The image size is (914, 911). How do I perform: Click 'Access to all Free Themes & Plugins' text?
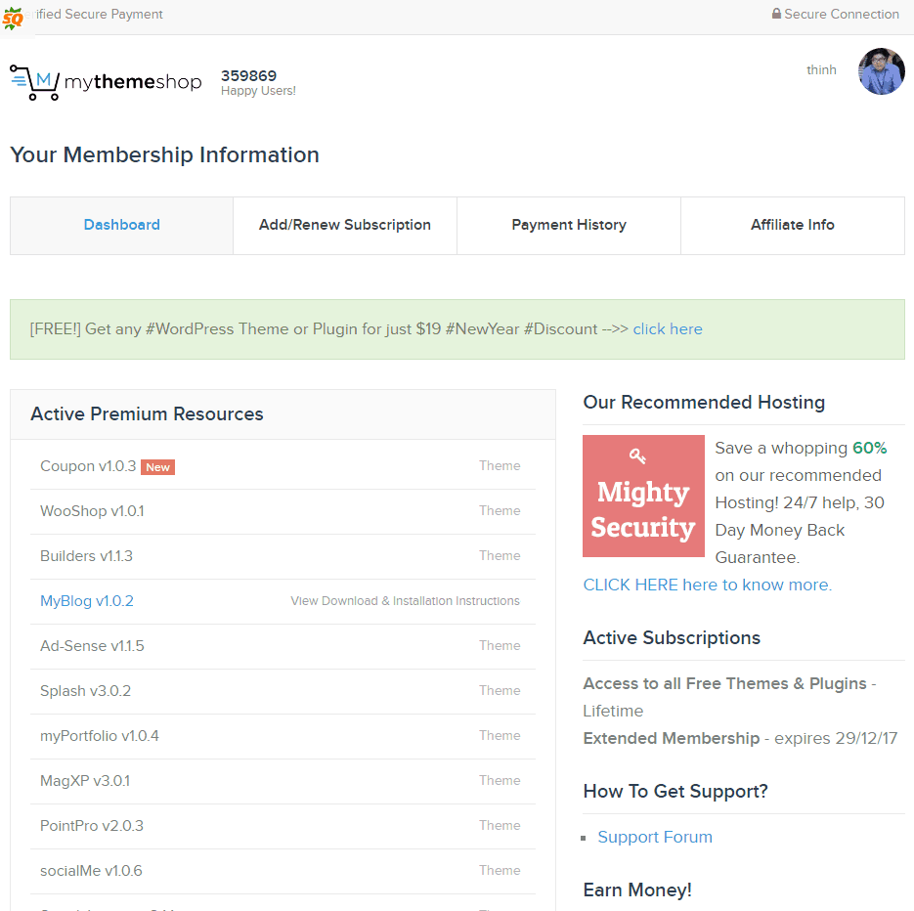pos(725,683)
